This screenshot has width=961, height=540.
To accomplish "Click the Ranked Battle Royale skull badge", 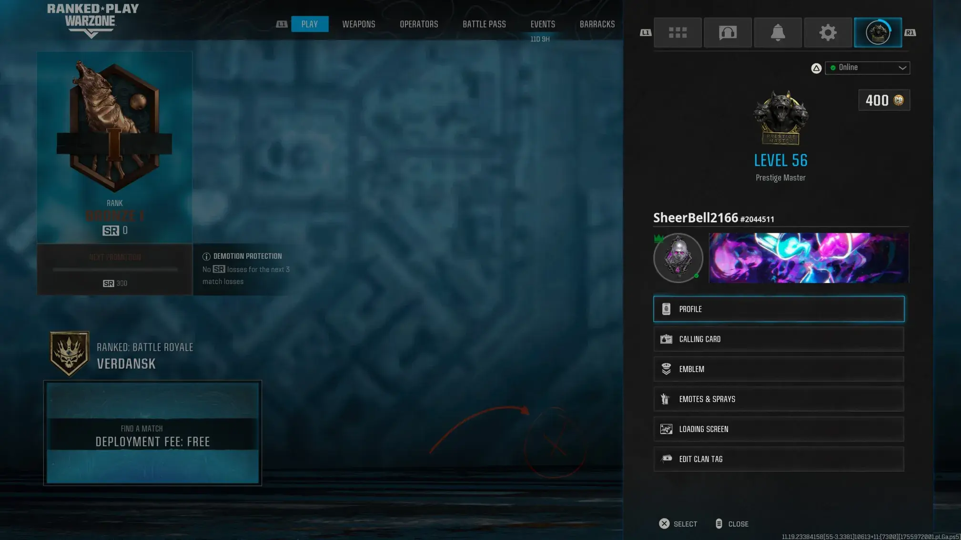I will point(70,353).
